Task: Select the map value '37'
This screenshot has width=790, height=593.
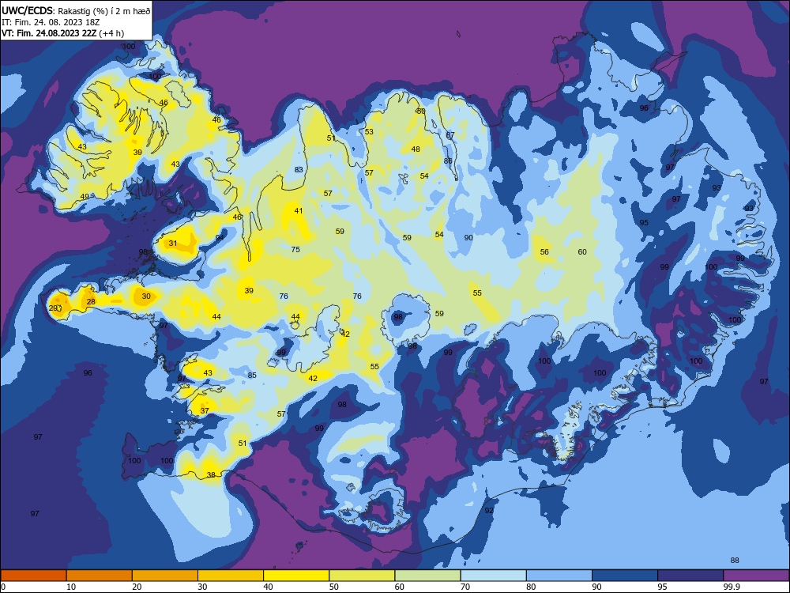Action: tap(205, 411)
